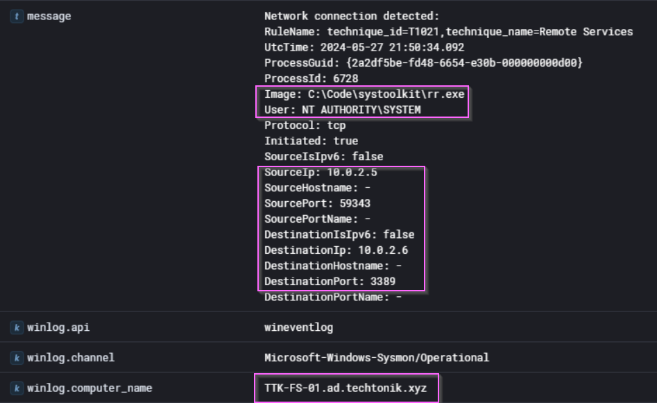Click the SourceIp 10.0.2.5 line
Viewport: 657px width, 403px height.
coord(321,172)
